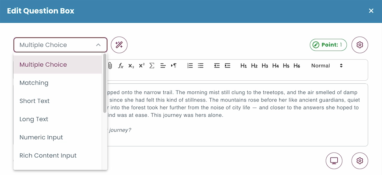Apply superscript formatting
Viewport: 382px width, 175px height.
(142, 66)
